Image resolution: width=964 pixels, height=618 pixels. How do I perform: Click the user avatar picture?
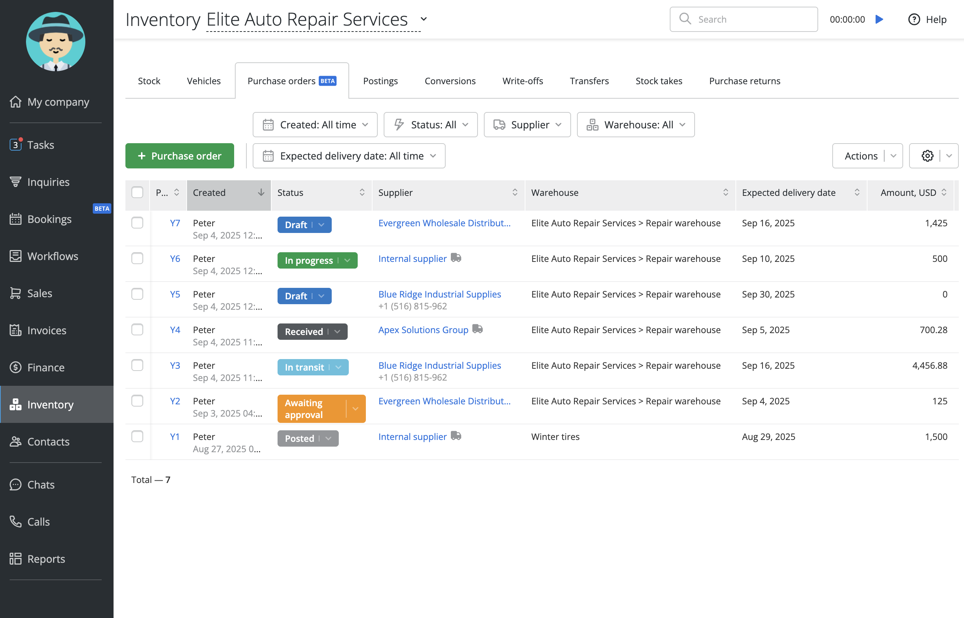55,41
